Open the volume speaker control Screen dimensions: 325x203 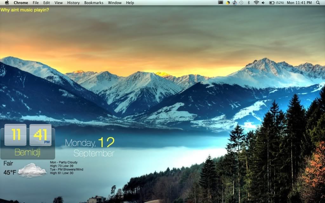(263, 3)
